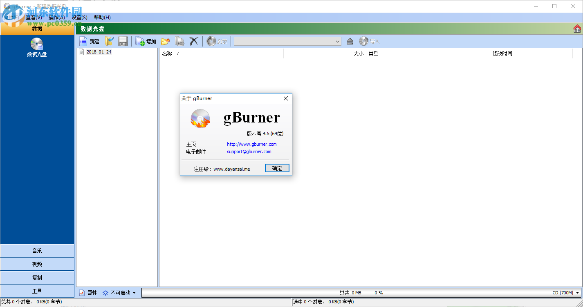Click the eject drive tray icon
Screen dimensions: 583x307
click(350, 41)
